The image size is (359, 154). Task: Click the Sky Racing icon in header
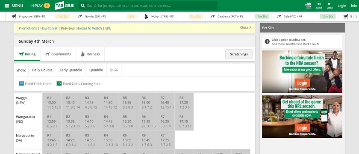[x=308, y=6]
